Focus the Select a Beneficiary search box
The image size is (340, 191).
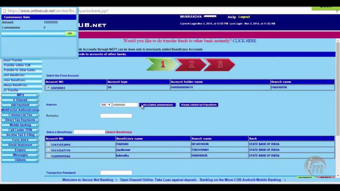[x=89, y=132]
